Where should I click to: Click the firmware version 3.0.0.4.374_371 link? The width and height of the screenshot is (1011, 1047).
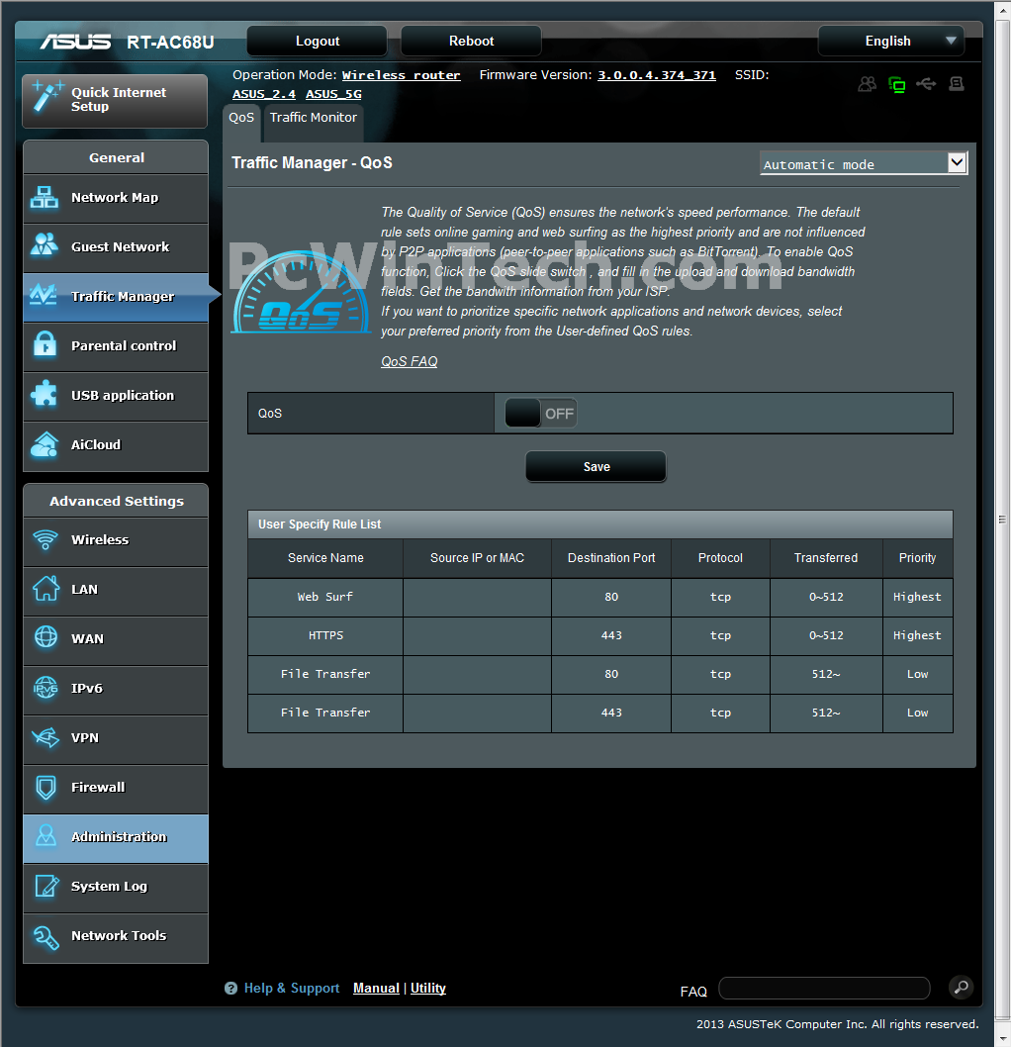pos(657,75)
